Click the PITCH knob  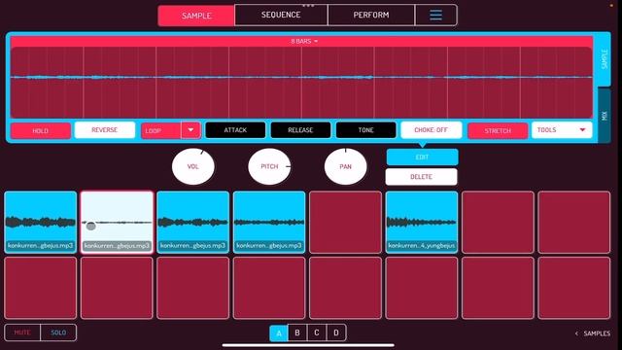(269, 166)
